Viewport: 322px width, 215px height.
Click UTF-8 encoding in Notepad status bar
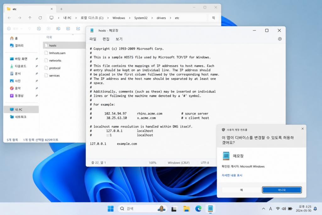205,162
